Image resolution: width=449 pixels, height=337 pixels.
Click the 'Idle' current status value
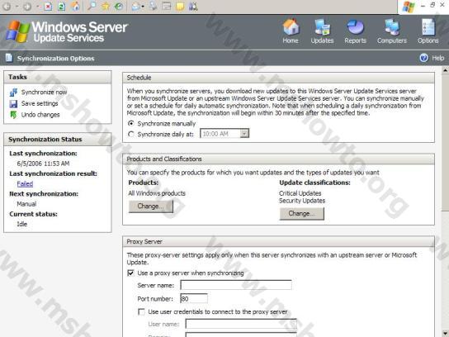coord(22,224)
